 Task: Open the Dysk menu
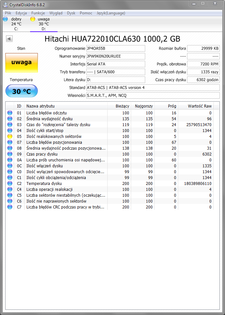coord(71,13)
